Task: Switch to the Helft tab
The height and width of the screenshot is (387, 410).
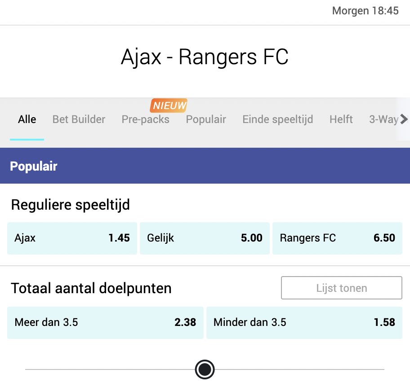Action: click(341, 119)
